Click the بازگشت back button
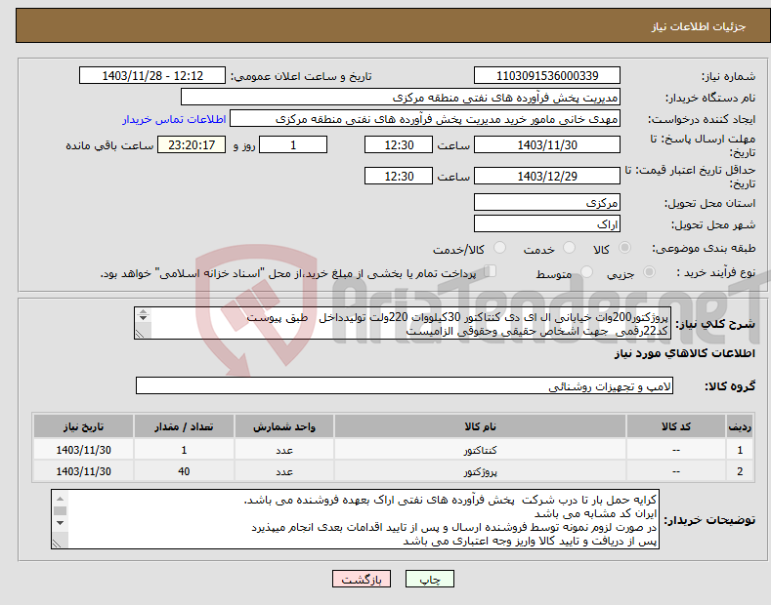This screenshot has width=771, height=605. click(362, 580)
